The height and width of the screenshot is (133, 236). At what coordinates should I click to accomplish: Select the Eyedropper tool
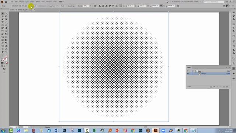click(x=3, y=43)
